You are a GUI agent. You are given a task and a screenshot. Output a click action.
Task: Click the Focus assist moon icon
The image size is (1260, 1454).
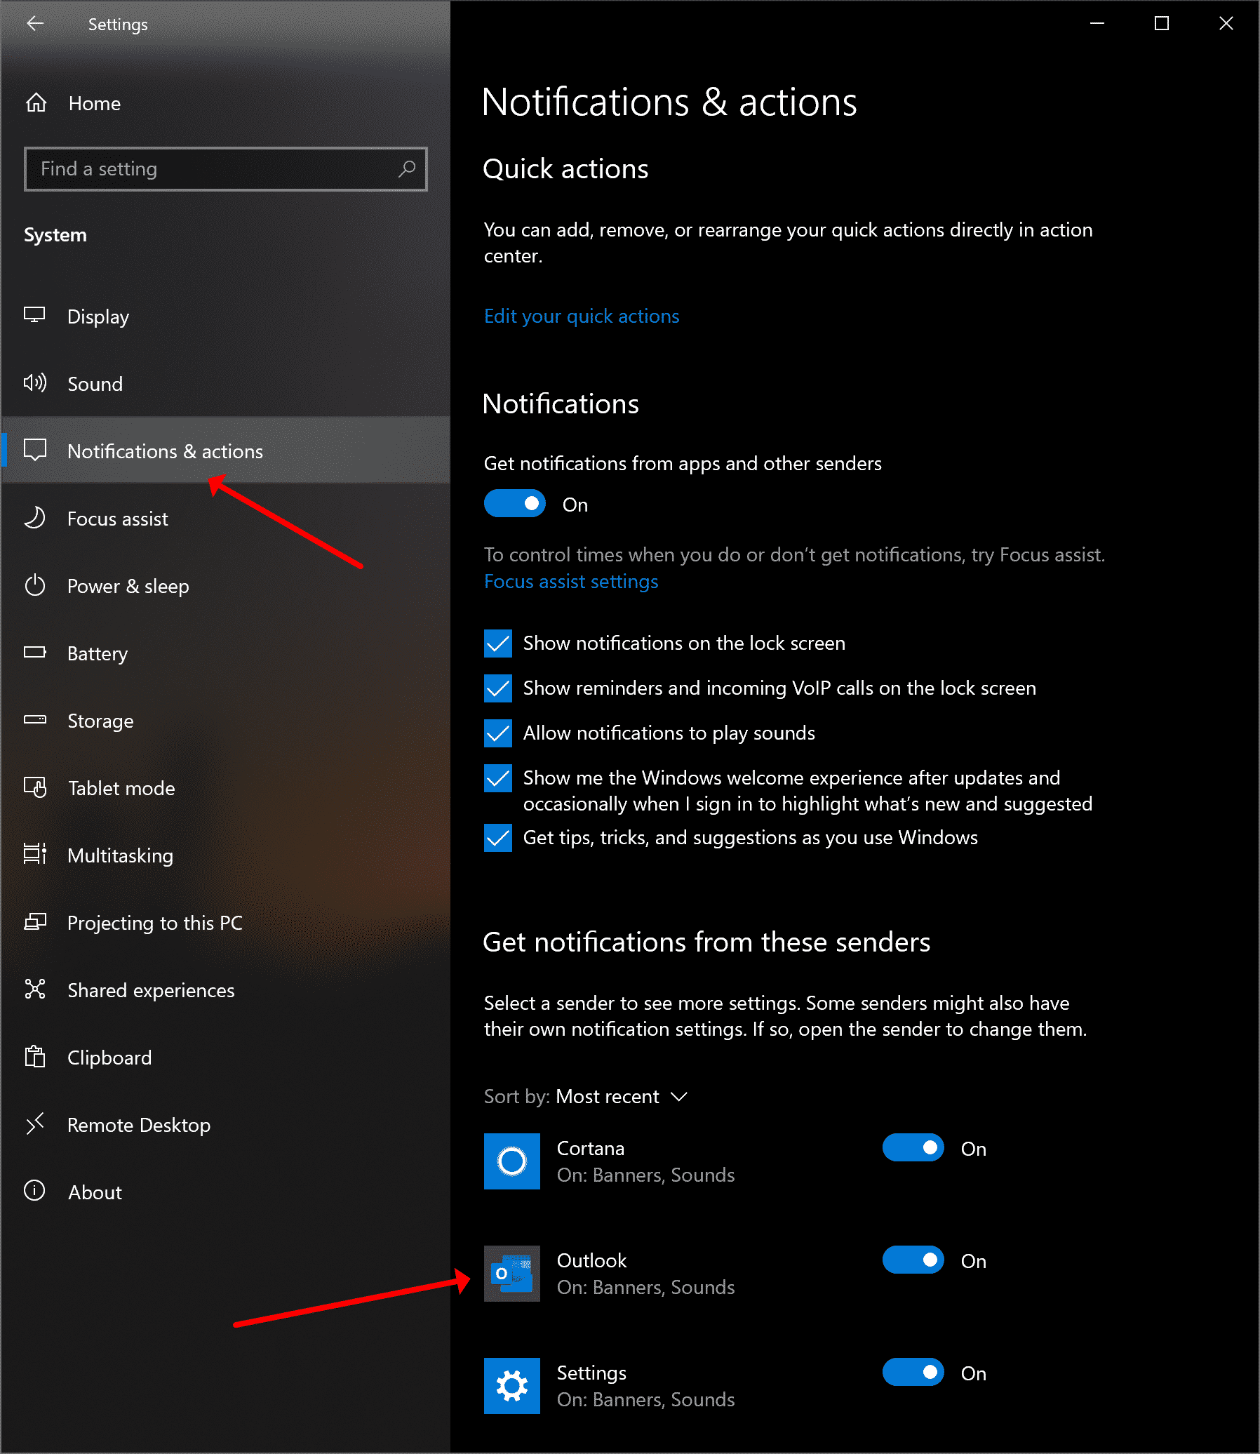[x=34, y=518]
